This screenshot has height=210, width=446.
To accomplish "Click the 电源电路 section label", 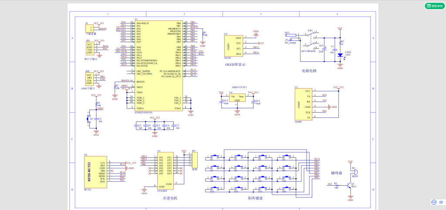I will [x=309, y=70].
